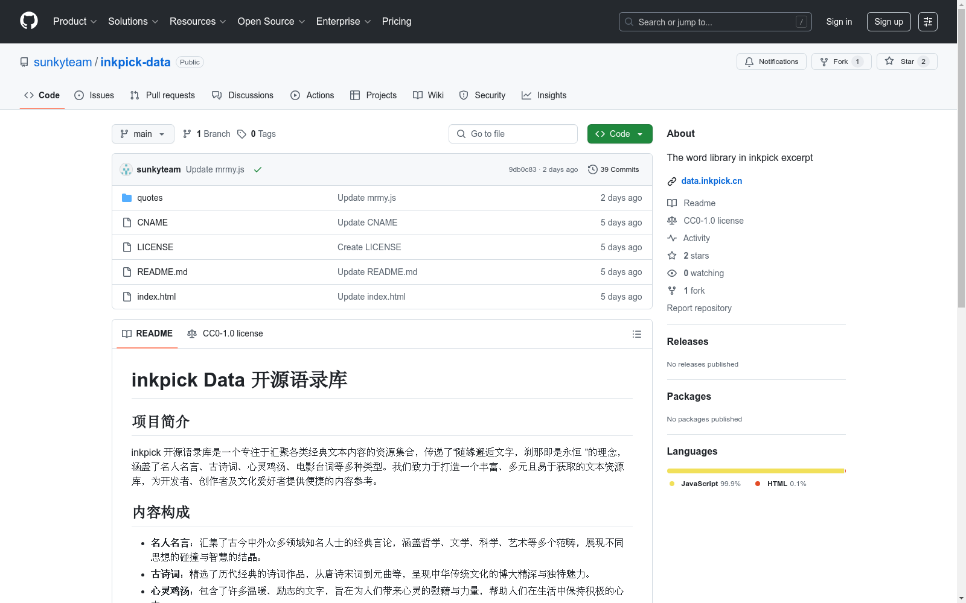The width and height of the screenshot is (966, 603).
Task: Click the index.html file icon
Action: [127, 297]
